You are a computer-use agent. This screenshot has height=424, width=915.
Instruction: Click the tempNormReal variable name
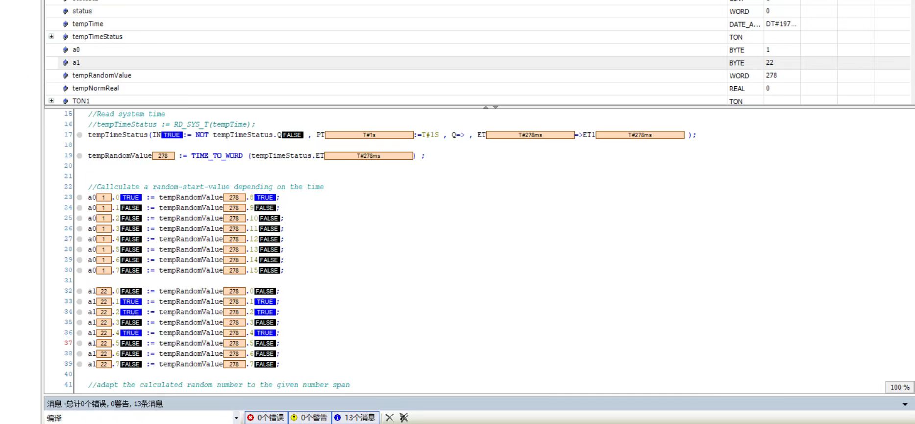pyautogui.click(x=96, y=88)
